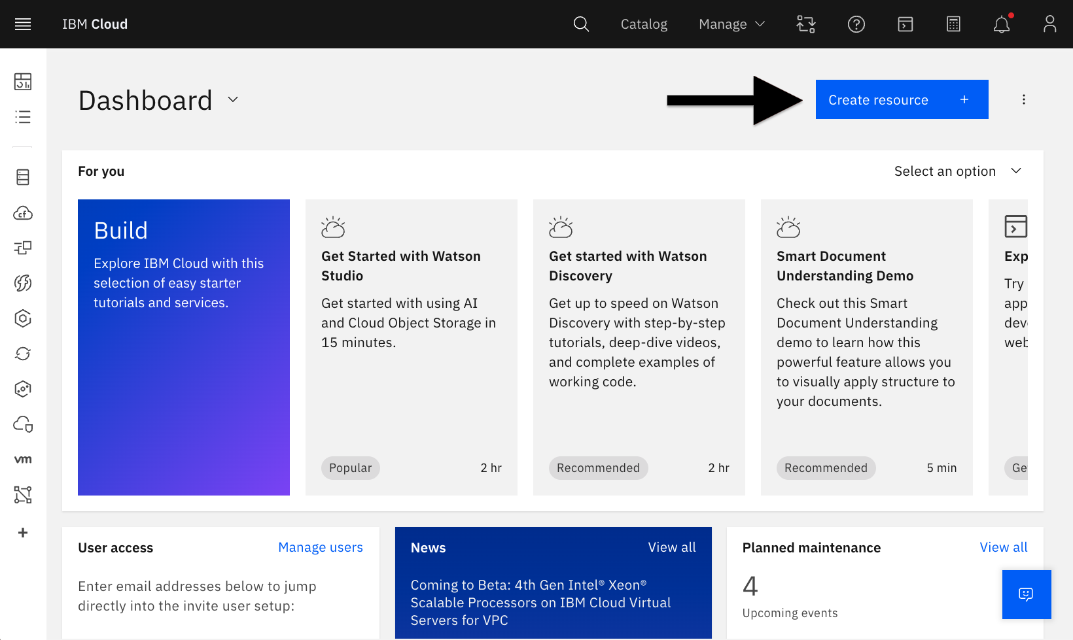Click View all in Planned maintenance
This screenshot has width=1073, height=640.
(x=1004, y=547)
